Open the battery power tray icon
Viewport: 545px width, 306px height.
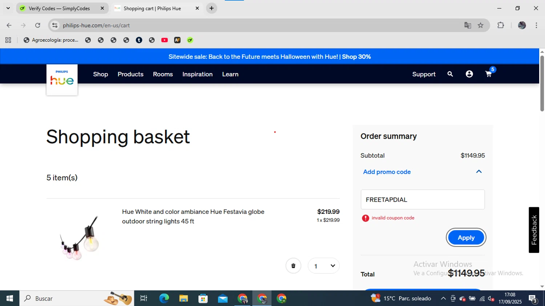[x=472, y=298]
